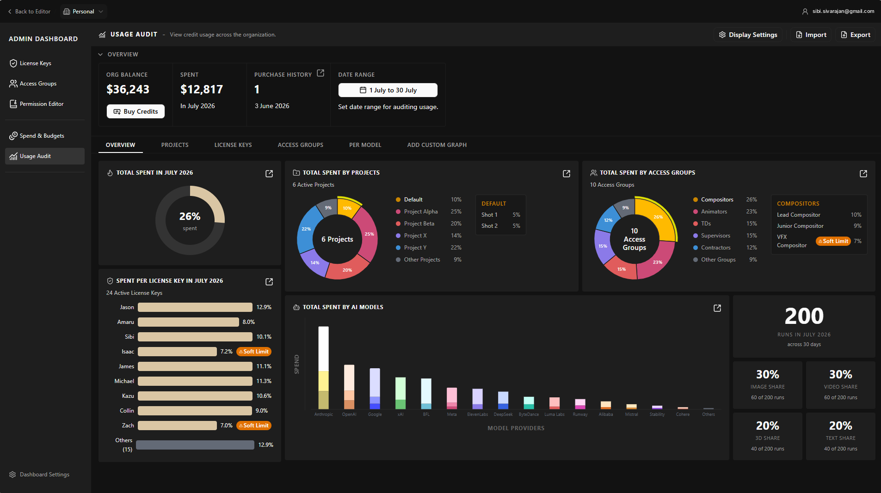Click the Project Alpha legend swatch
This screenshot has width=881, height=493.
click(x=398, y=212)
